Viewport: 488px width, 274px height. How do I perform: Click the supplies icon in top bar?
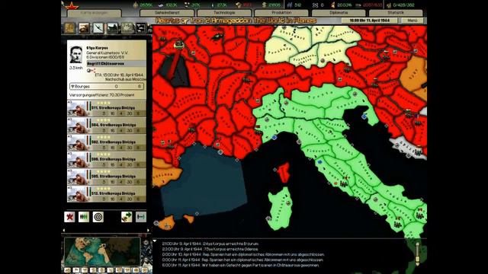point(239,5)
